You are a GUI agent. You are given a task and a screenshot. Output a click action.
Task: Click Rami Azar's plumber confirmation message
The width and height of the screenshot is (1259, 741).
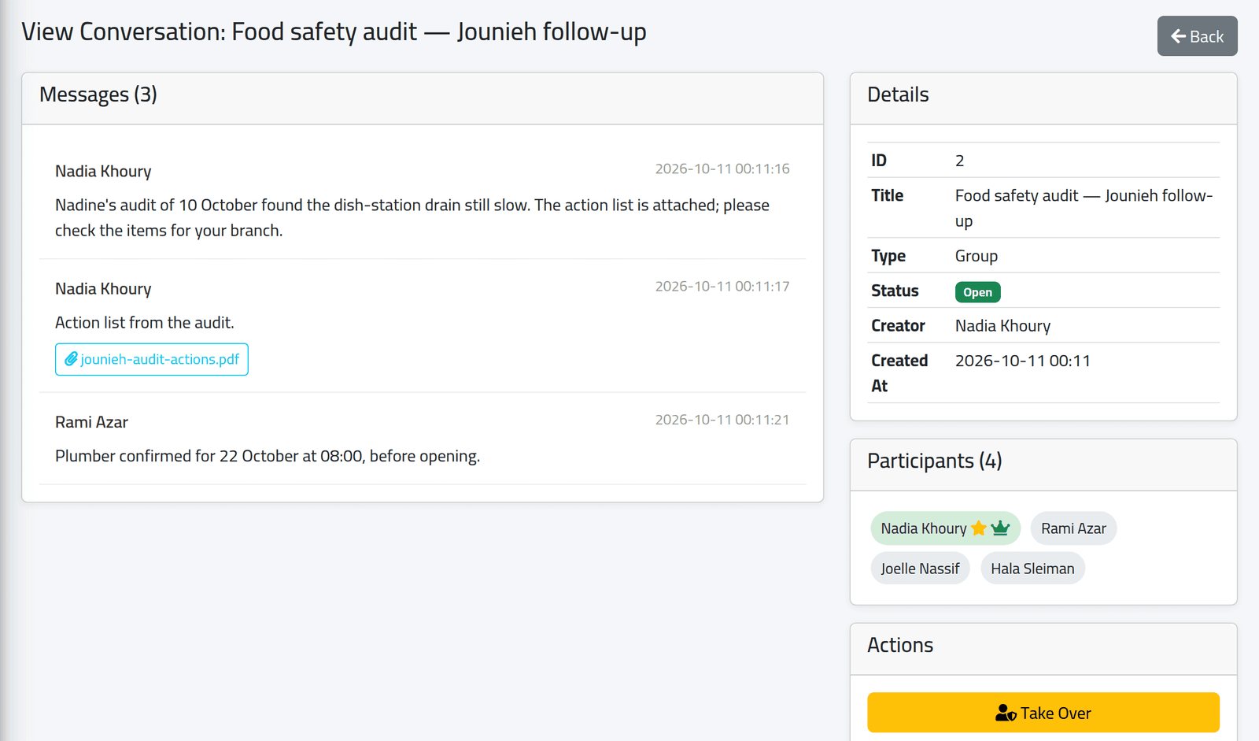[x=268, y=456]
